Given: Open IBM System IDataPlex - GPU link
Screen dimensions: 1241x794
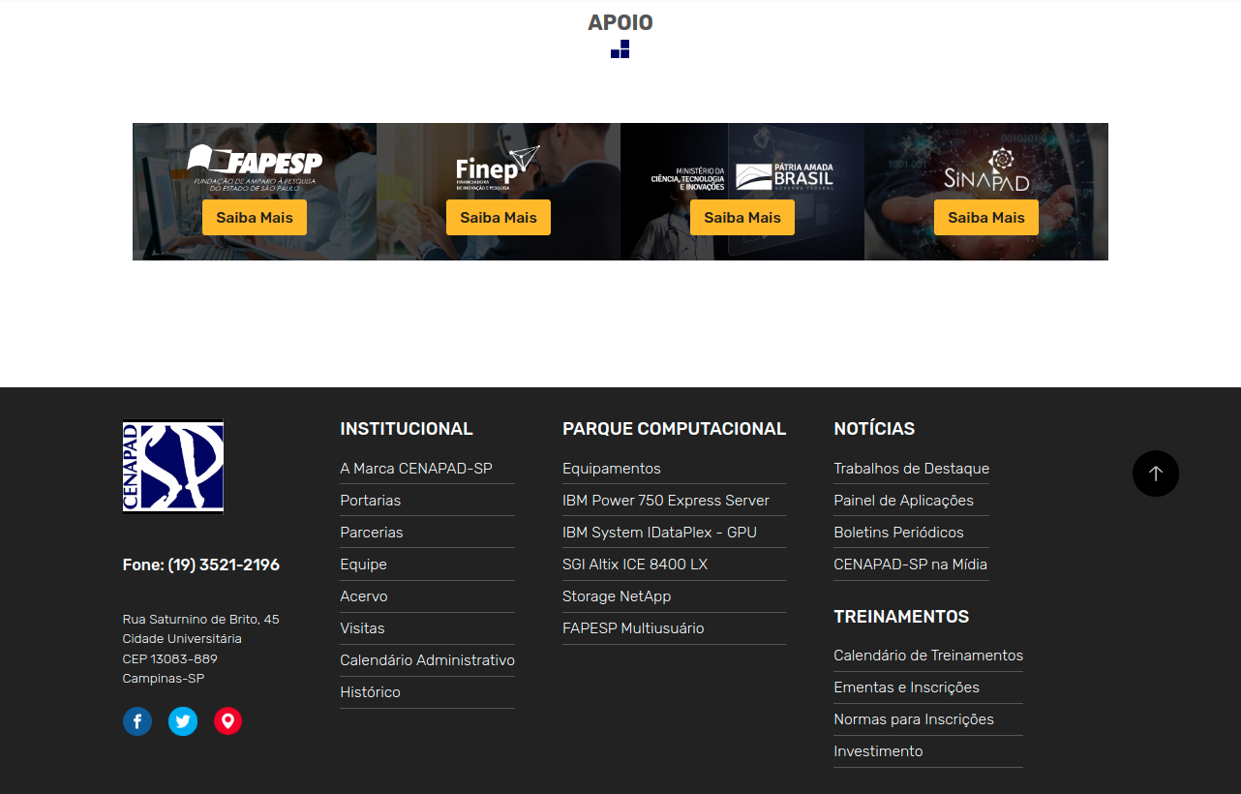Looking at the screenshot, I should coord(659,533).
